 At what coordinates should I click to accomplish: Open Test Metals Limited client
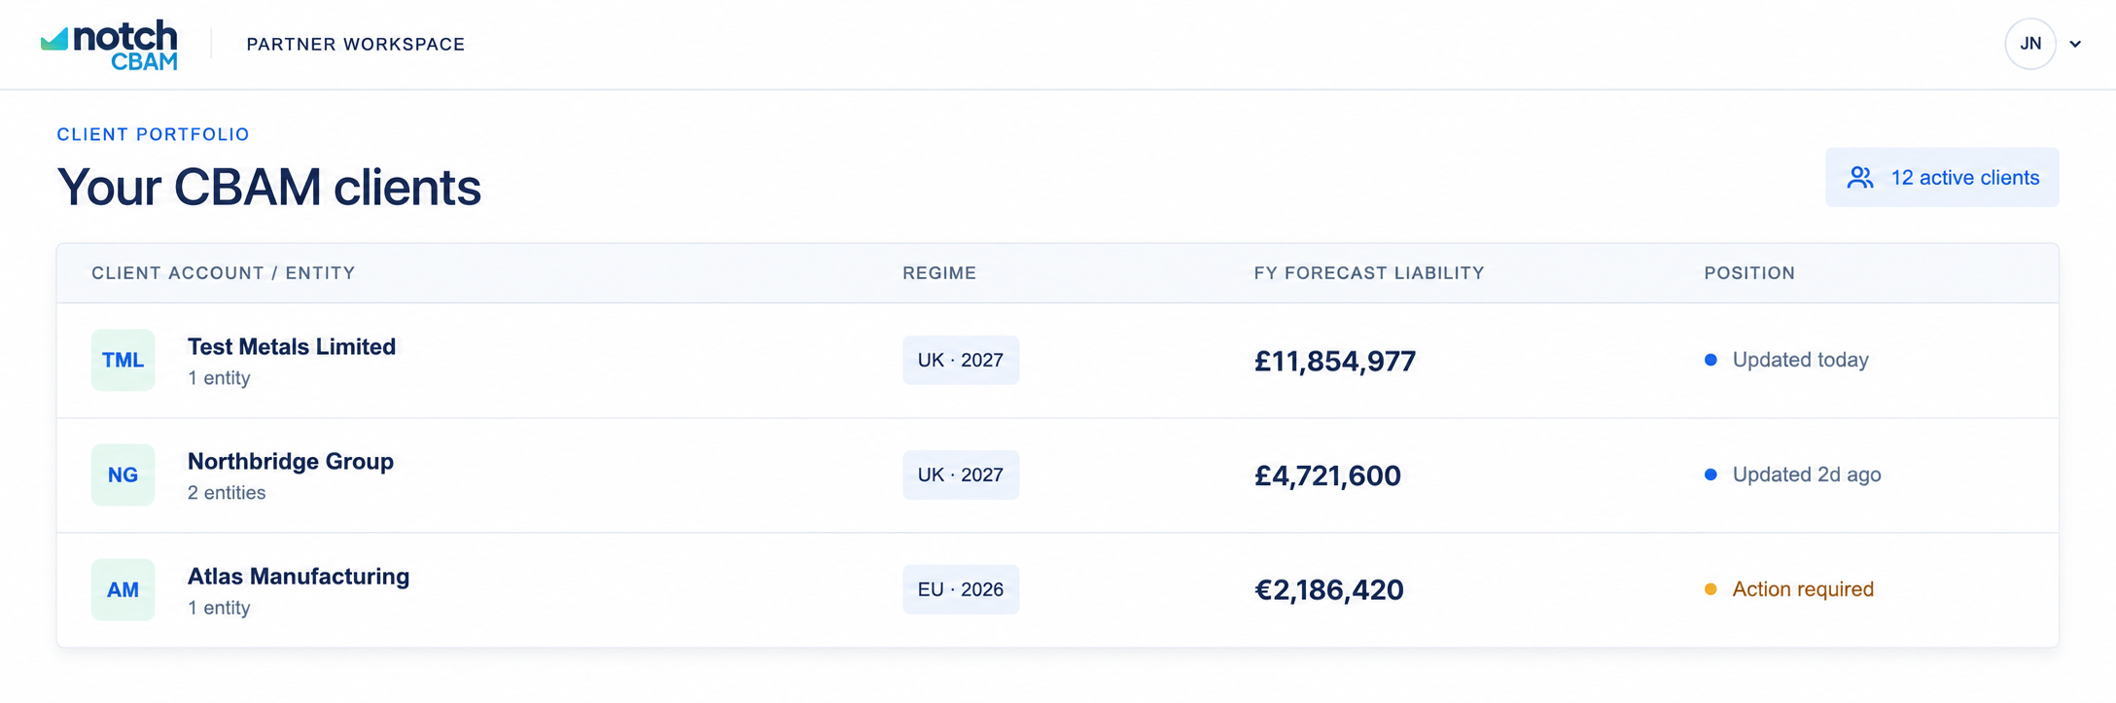291,347
